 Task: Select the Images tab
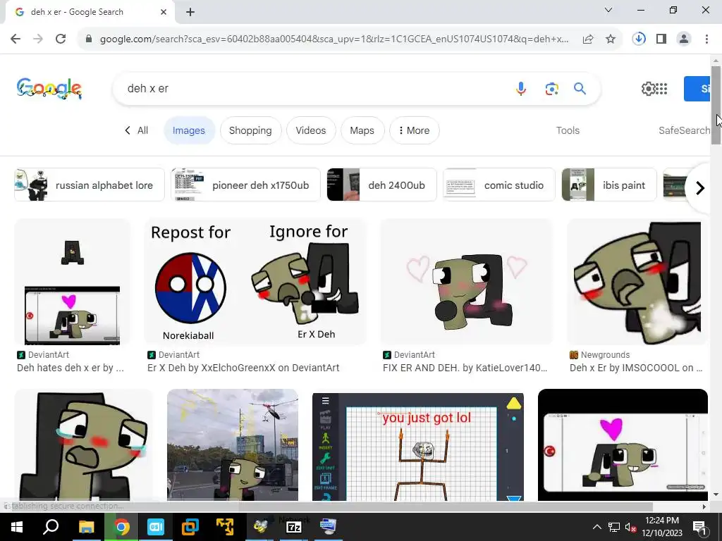189,130
